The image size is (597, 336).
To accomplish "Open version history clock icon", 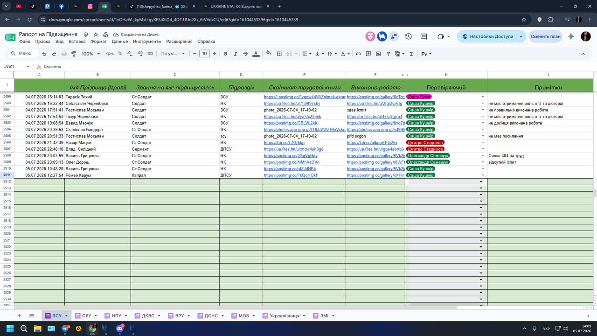I will pyautogui.click(x=409, y=36).
